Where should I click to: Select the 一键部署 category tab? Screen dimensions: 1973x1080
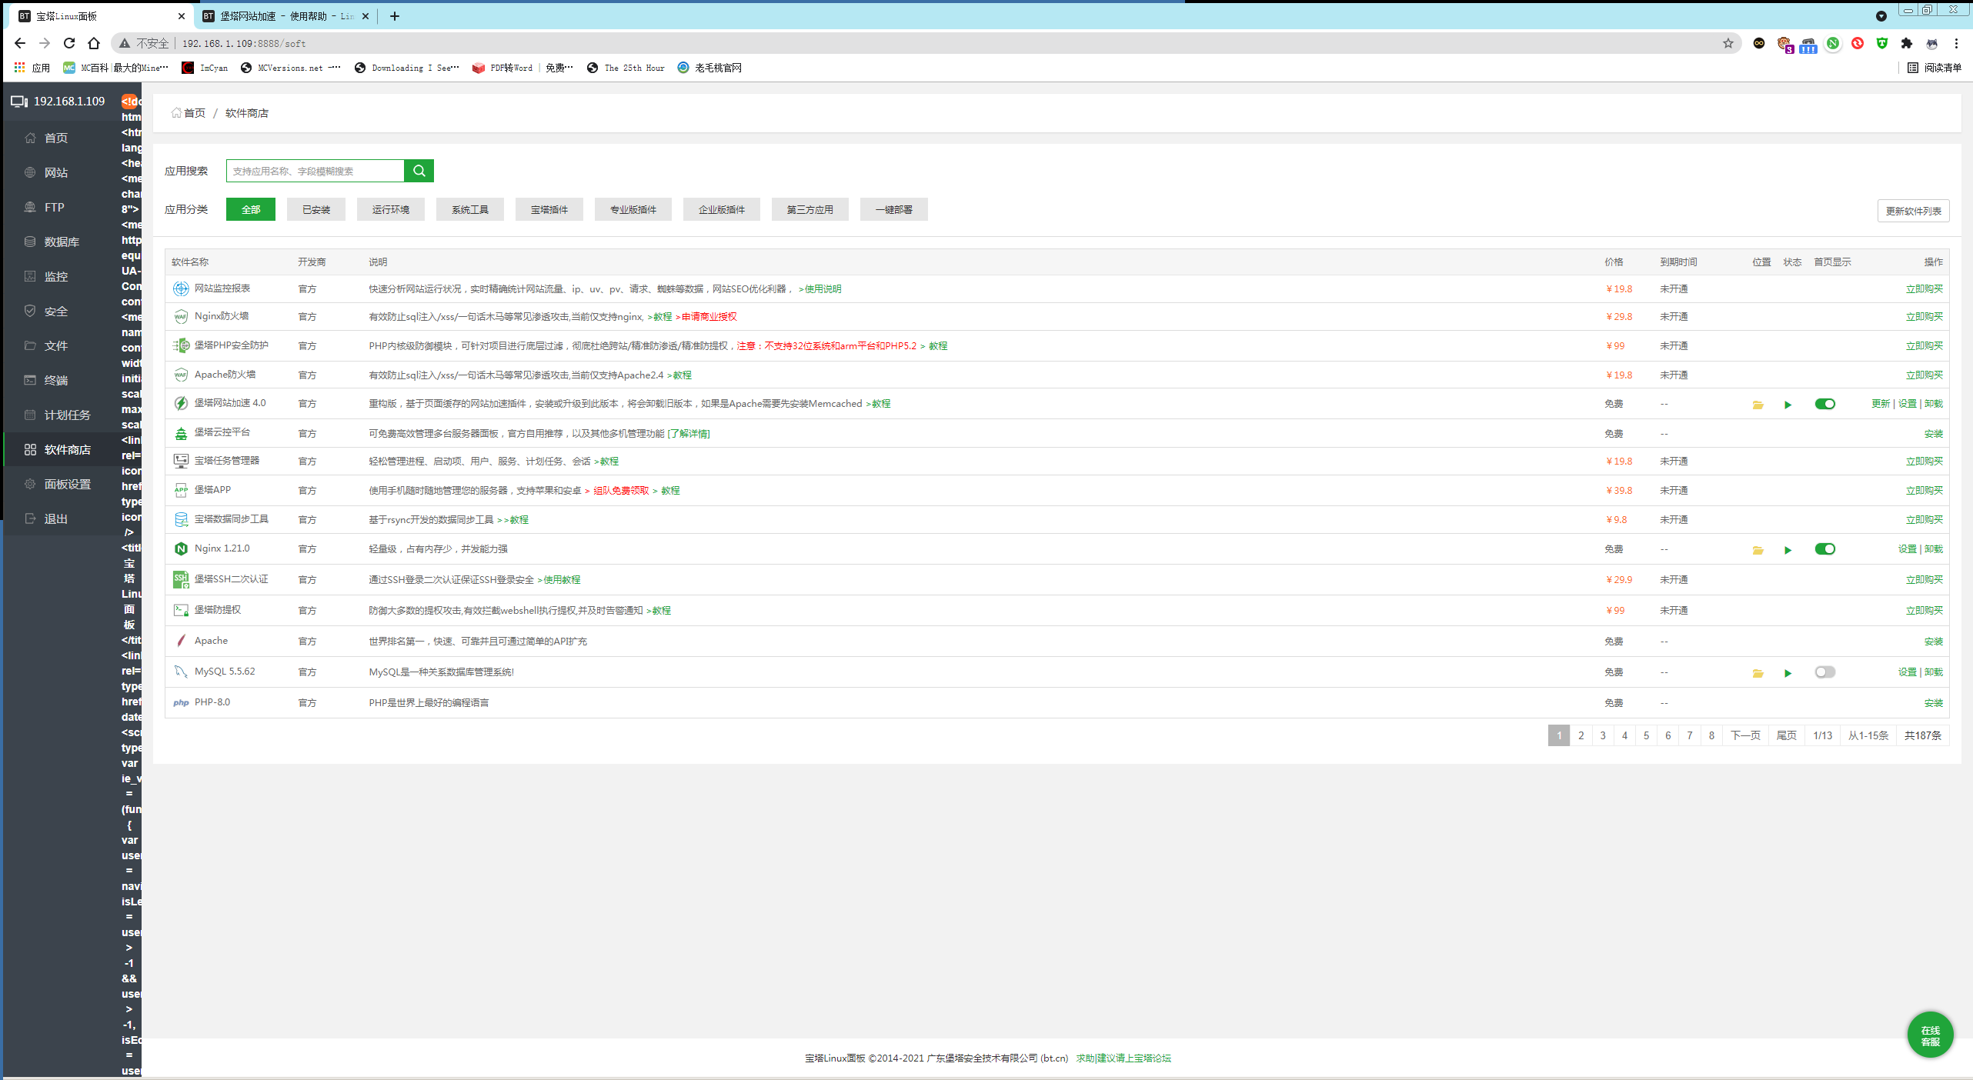pyautogui.click(x=894, y=209)
